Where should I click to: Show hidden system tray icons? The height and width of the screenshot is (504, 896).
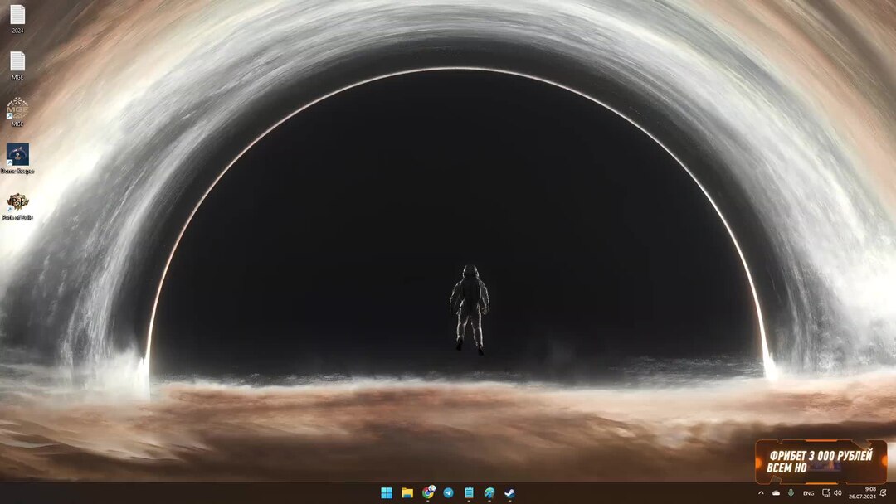pyautogui.click(x=761, y=492)
